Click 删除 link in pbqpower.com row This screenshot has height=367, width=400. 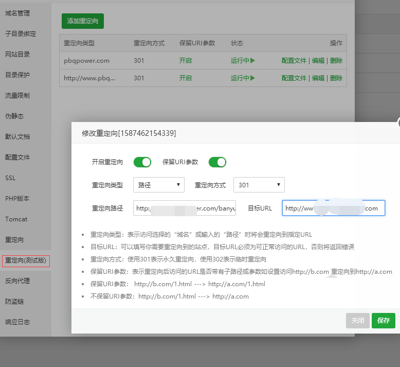click(x=336, y=61)
